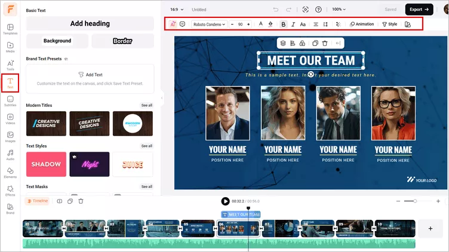Open the AI Tools sidebar panel
Screen dimensions: 449x252
pos(10,65)
